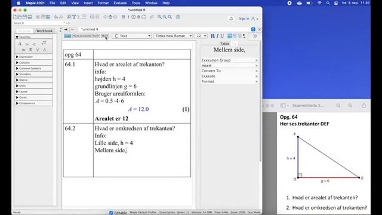Open Execution Group context submenu
Image resolution: width=382 pixels, height=215 pixels.
coord(229,60)
